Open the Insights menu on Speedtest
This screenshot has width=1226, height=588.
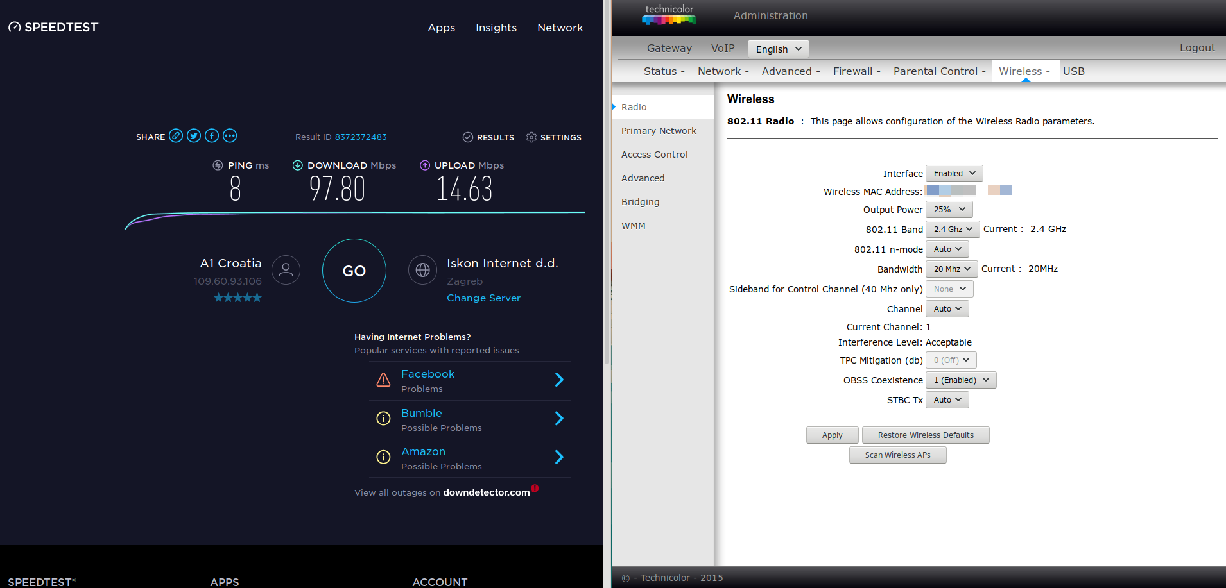pos(496,28)
